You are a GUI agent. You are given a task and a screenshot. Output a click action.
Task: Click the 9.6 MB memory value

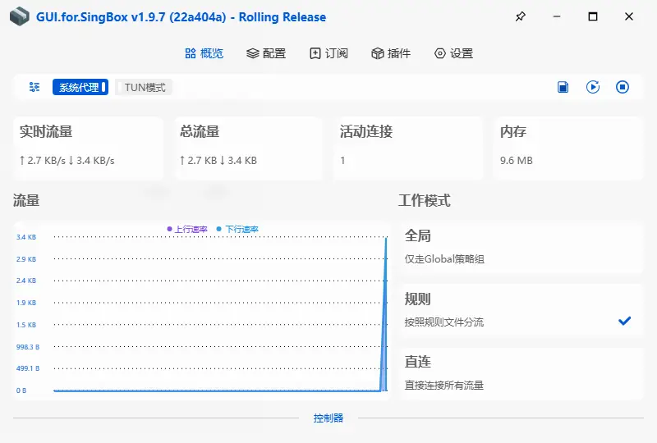click(517, 160)
